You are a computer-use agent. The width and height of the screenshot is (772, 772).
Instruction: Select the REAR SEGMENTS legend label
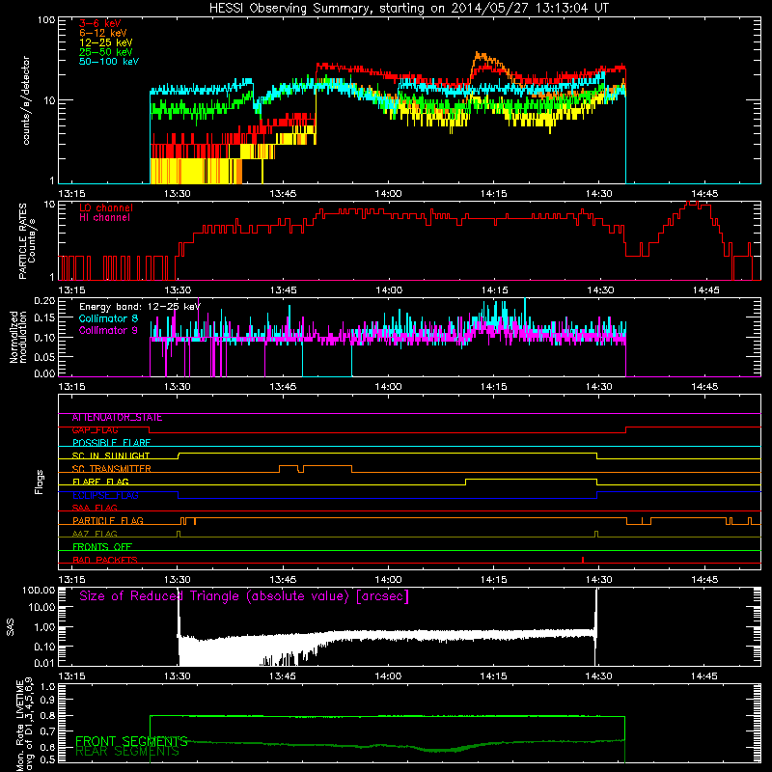click(127, 752)
